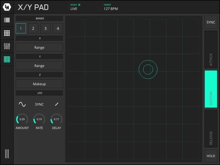Toggle the LFO SYNC option
220x165 pixels.
[39, 104]
